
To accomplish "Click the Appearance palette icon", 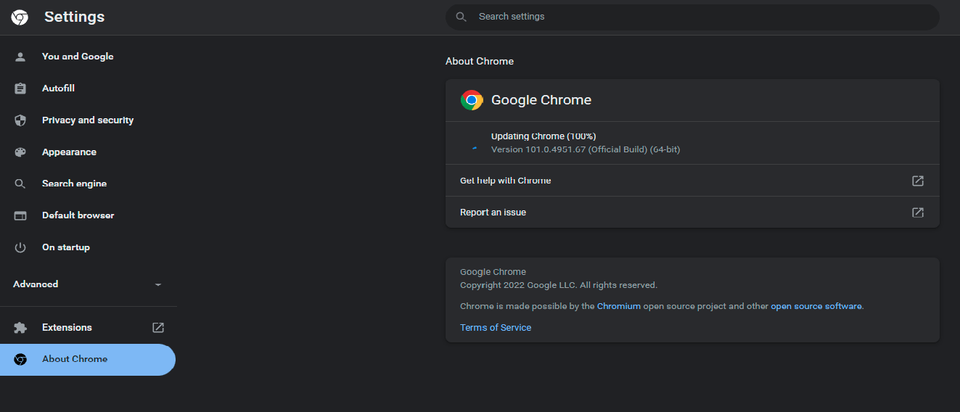I will [x=20, y=152].
